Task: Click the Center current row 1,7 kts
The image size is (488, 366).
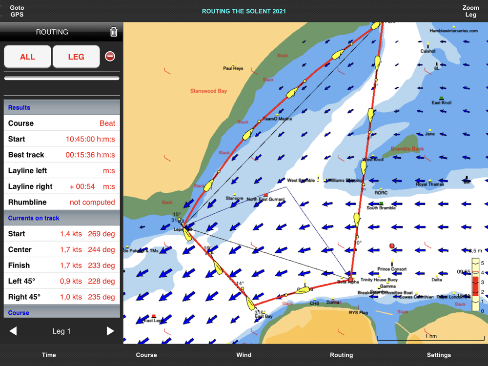Action: pyautogui.click(x=61, y=249)
